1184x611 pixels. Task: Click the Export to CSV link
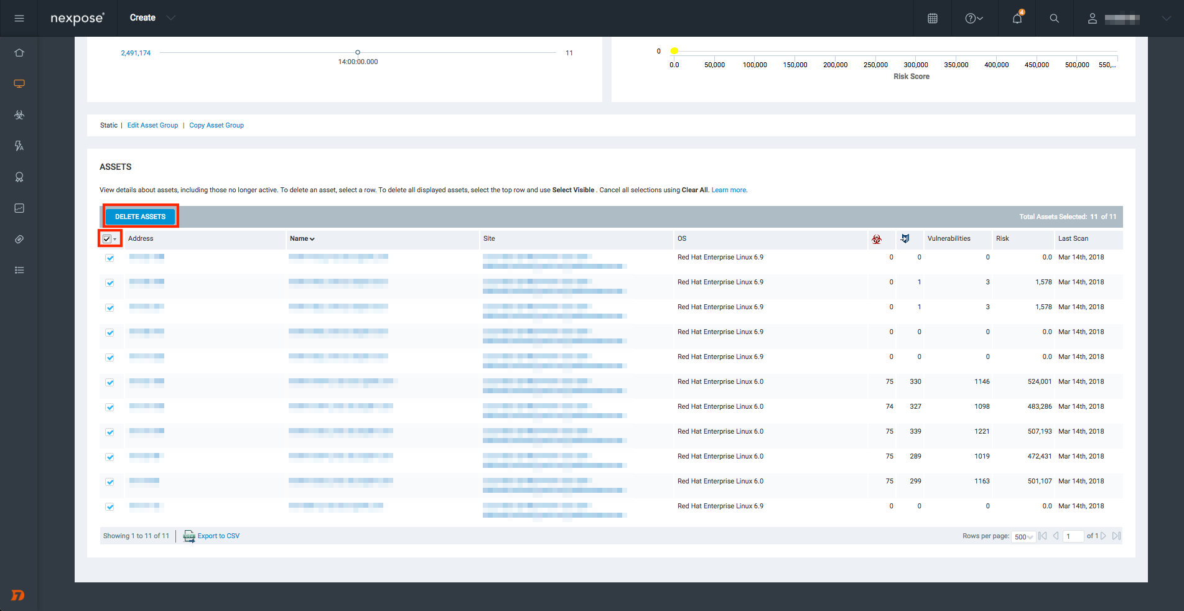point(218,536)
